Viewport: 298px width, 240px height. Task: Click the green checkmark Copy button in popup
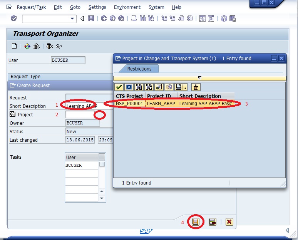pyautogui.click(x=119, y=87)
